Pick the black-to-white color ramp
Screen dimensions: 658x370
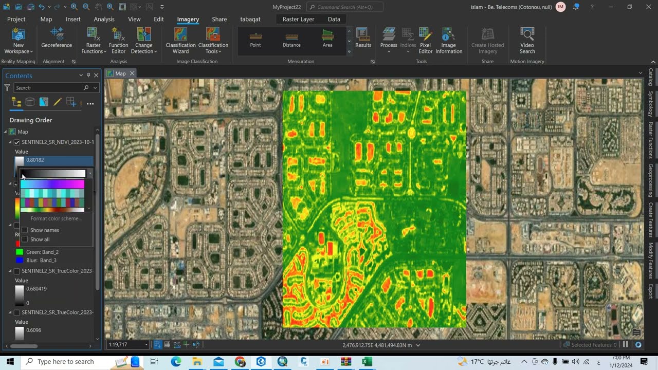click(53, 174)
